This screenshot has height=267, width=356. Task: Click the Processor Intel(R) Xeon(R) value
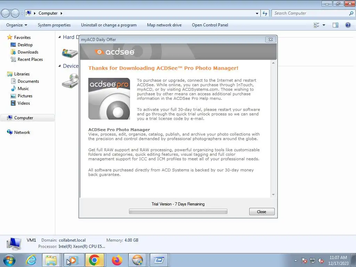tap(82, 246)
